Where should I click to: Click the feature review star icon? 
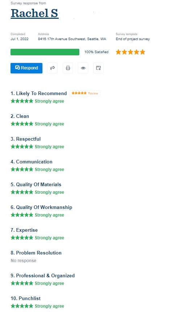coord(99,68)
